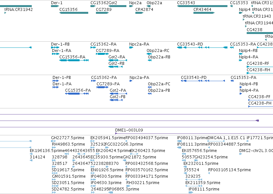Click the IP08111.5prime EST label
The image size is (273, 194).
(204, 189)
